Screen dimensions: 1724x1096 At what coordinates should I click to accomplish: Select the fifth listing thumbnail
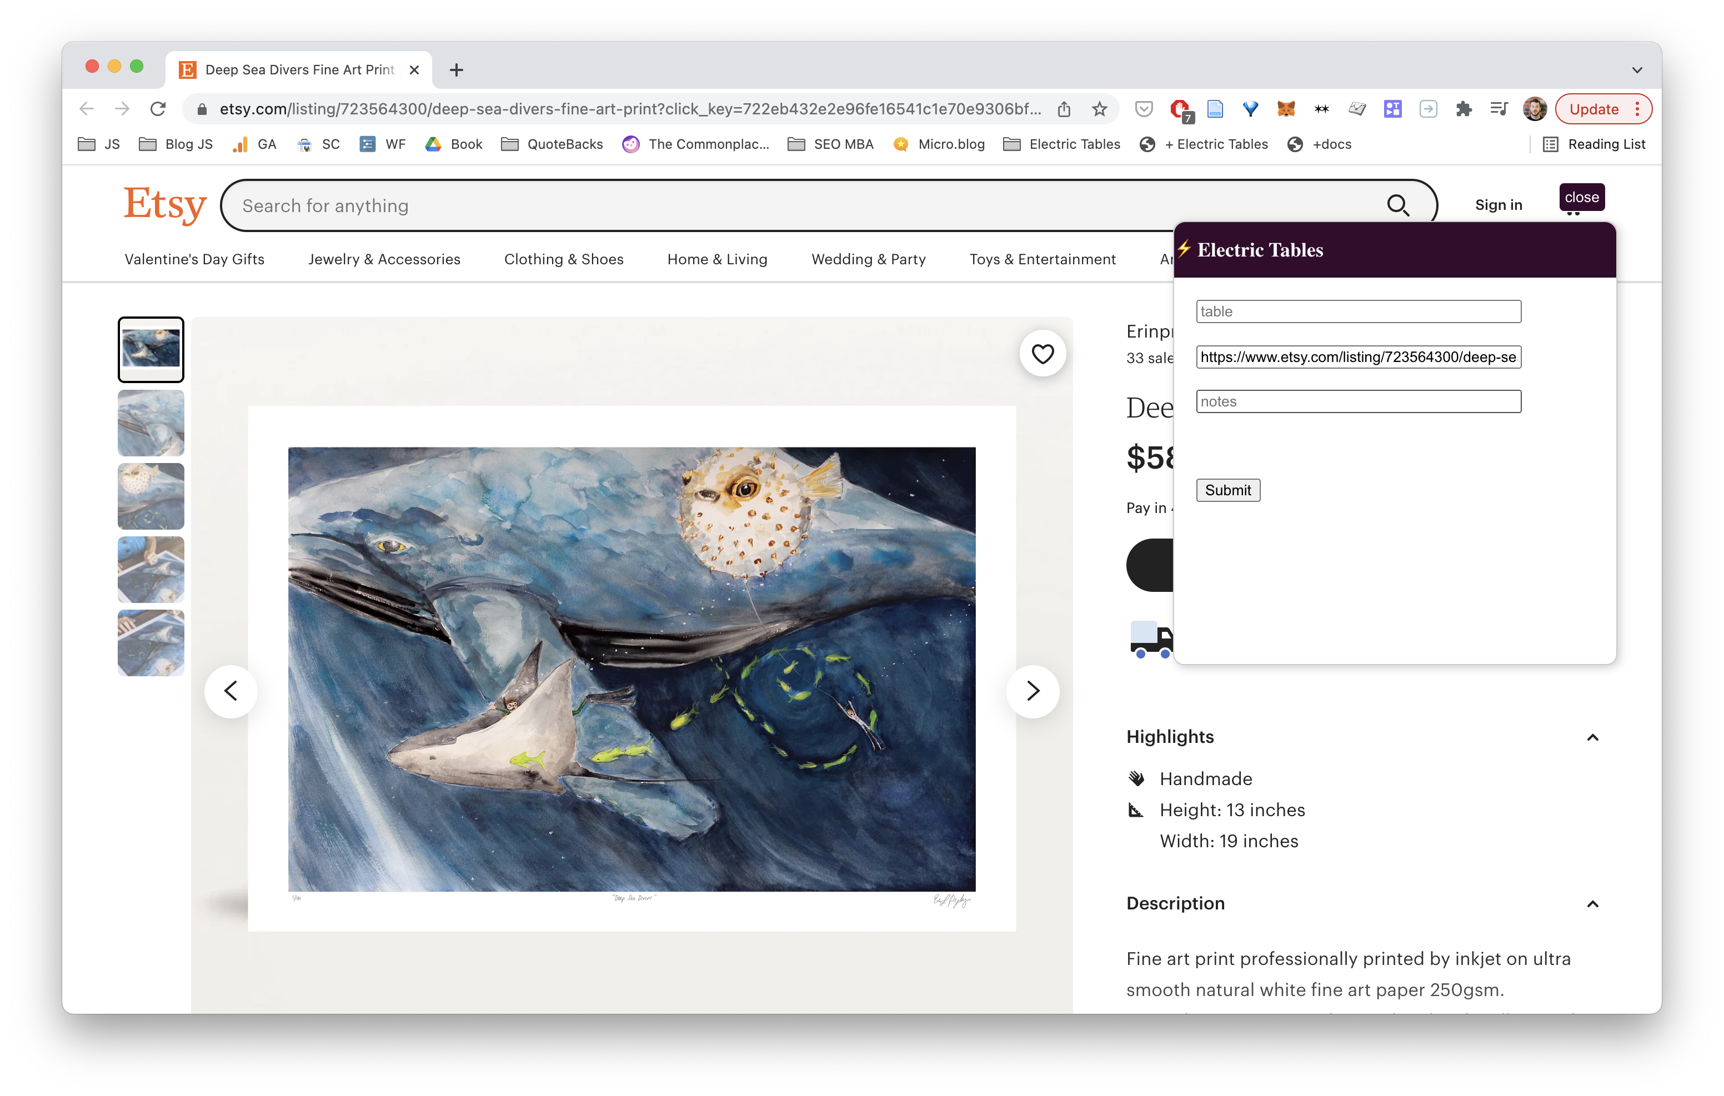tap(151, 643)
